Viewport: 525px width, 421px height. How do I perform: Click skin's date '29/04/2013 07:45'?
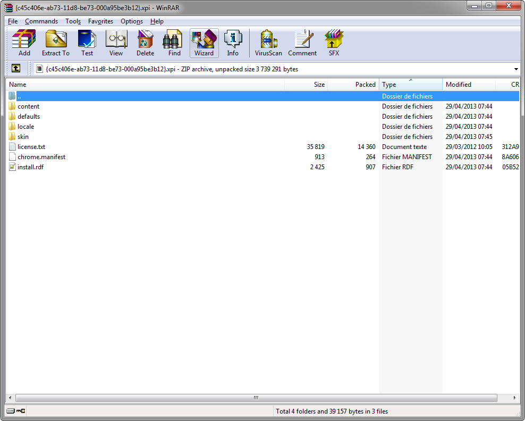(469, 137)
